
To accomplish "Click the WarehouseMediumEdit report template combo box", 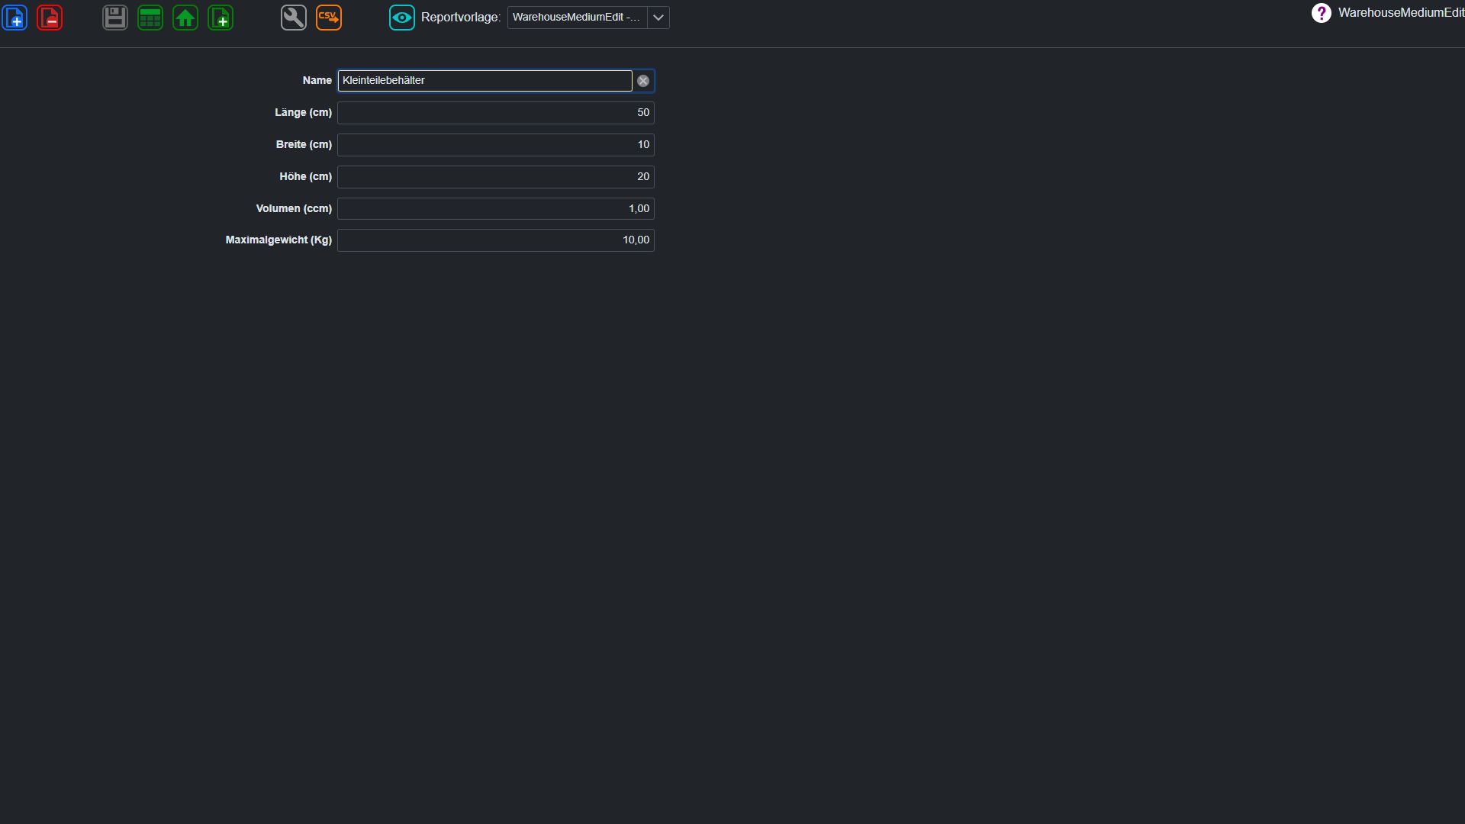I will tap(588, 18).
